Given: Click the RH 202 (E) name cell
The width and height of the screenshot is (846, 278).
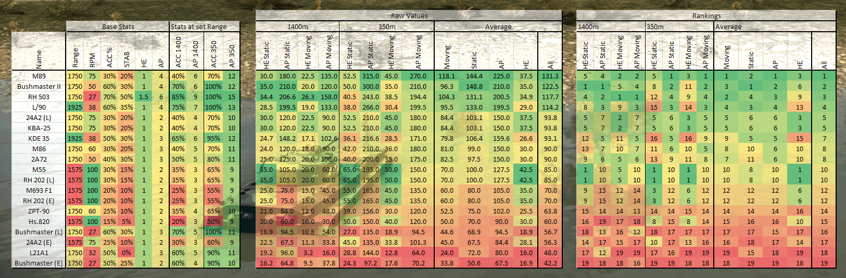Looking at the screenshot, I should [39, 201].
